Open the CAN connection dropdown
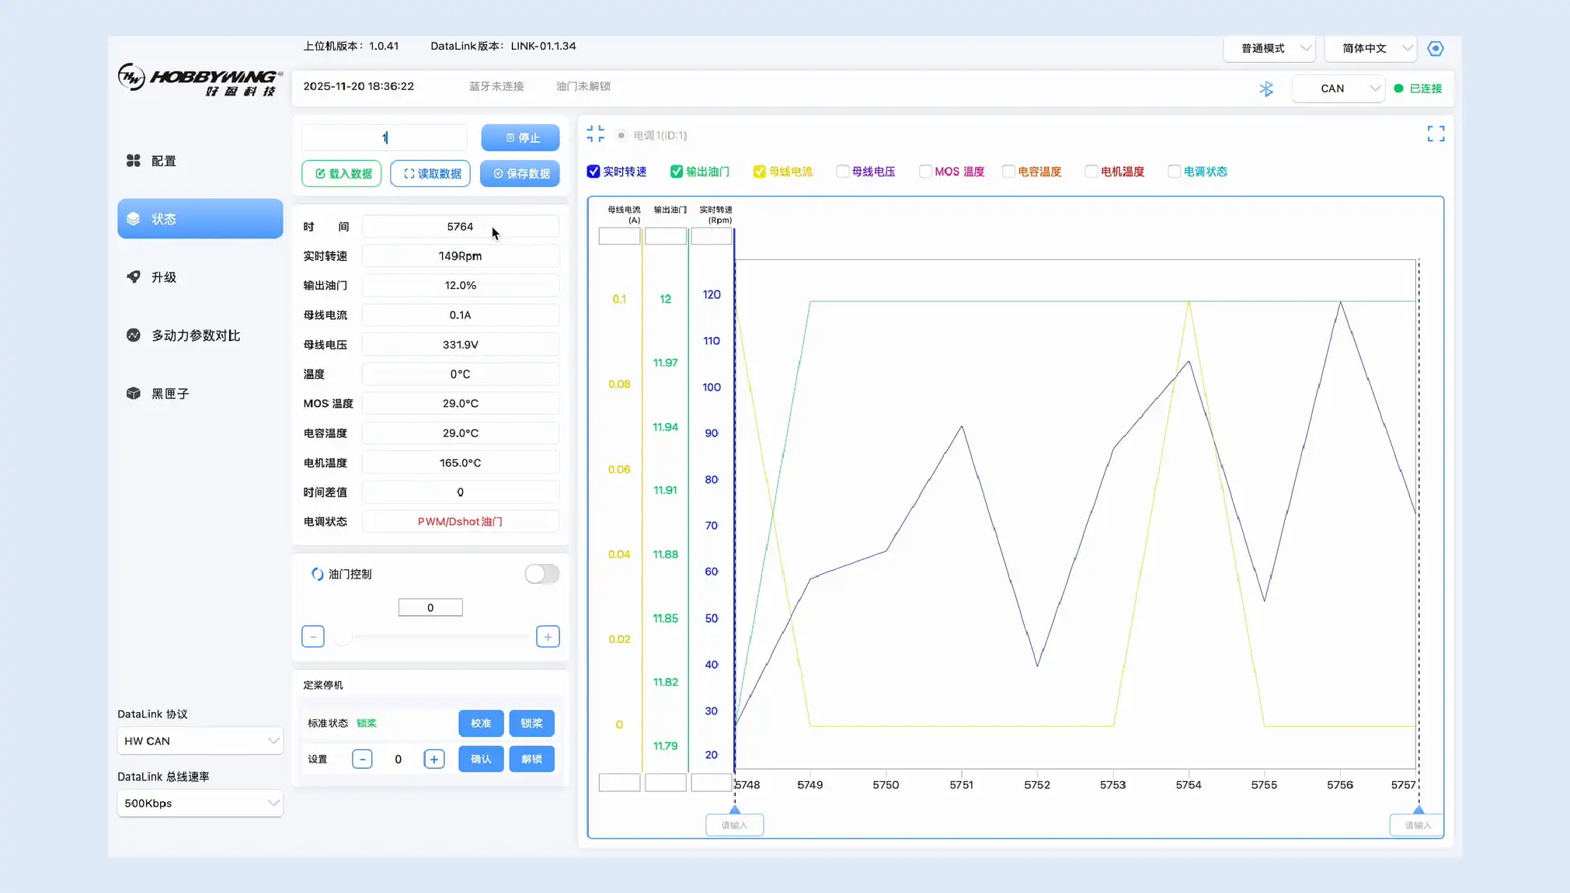This screenshot has height=893, width=1570. 1339,89
